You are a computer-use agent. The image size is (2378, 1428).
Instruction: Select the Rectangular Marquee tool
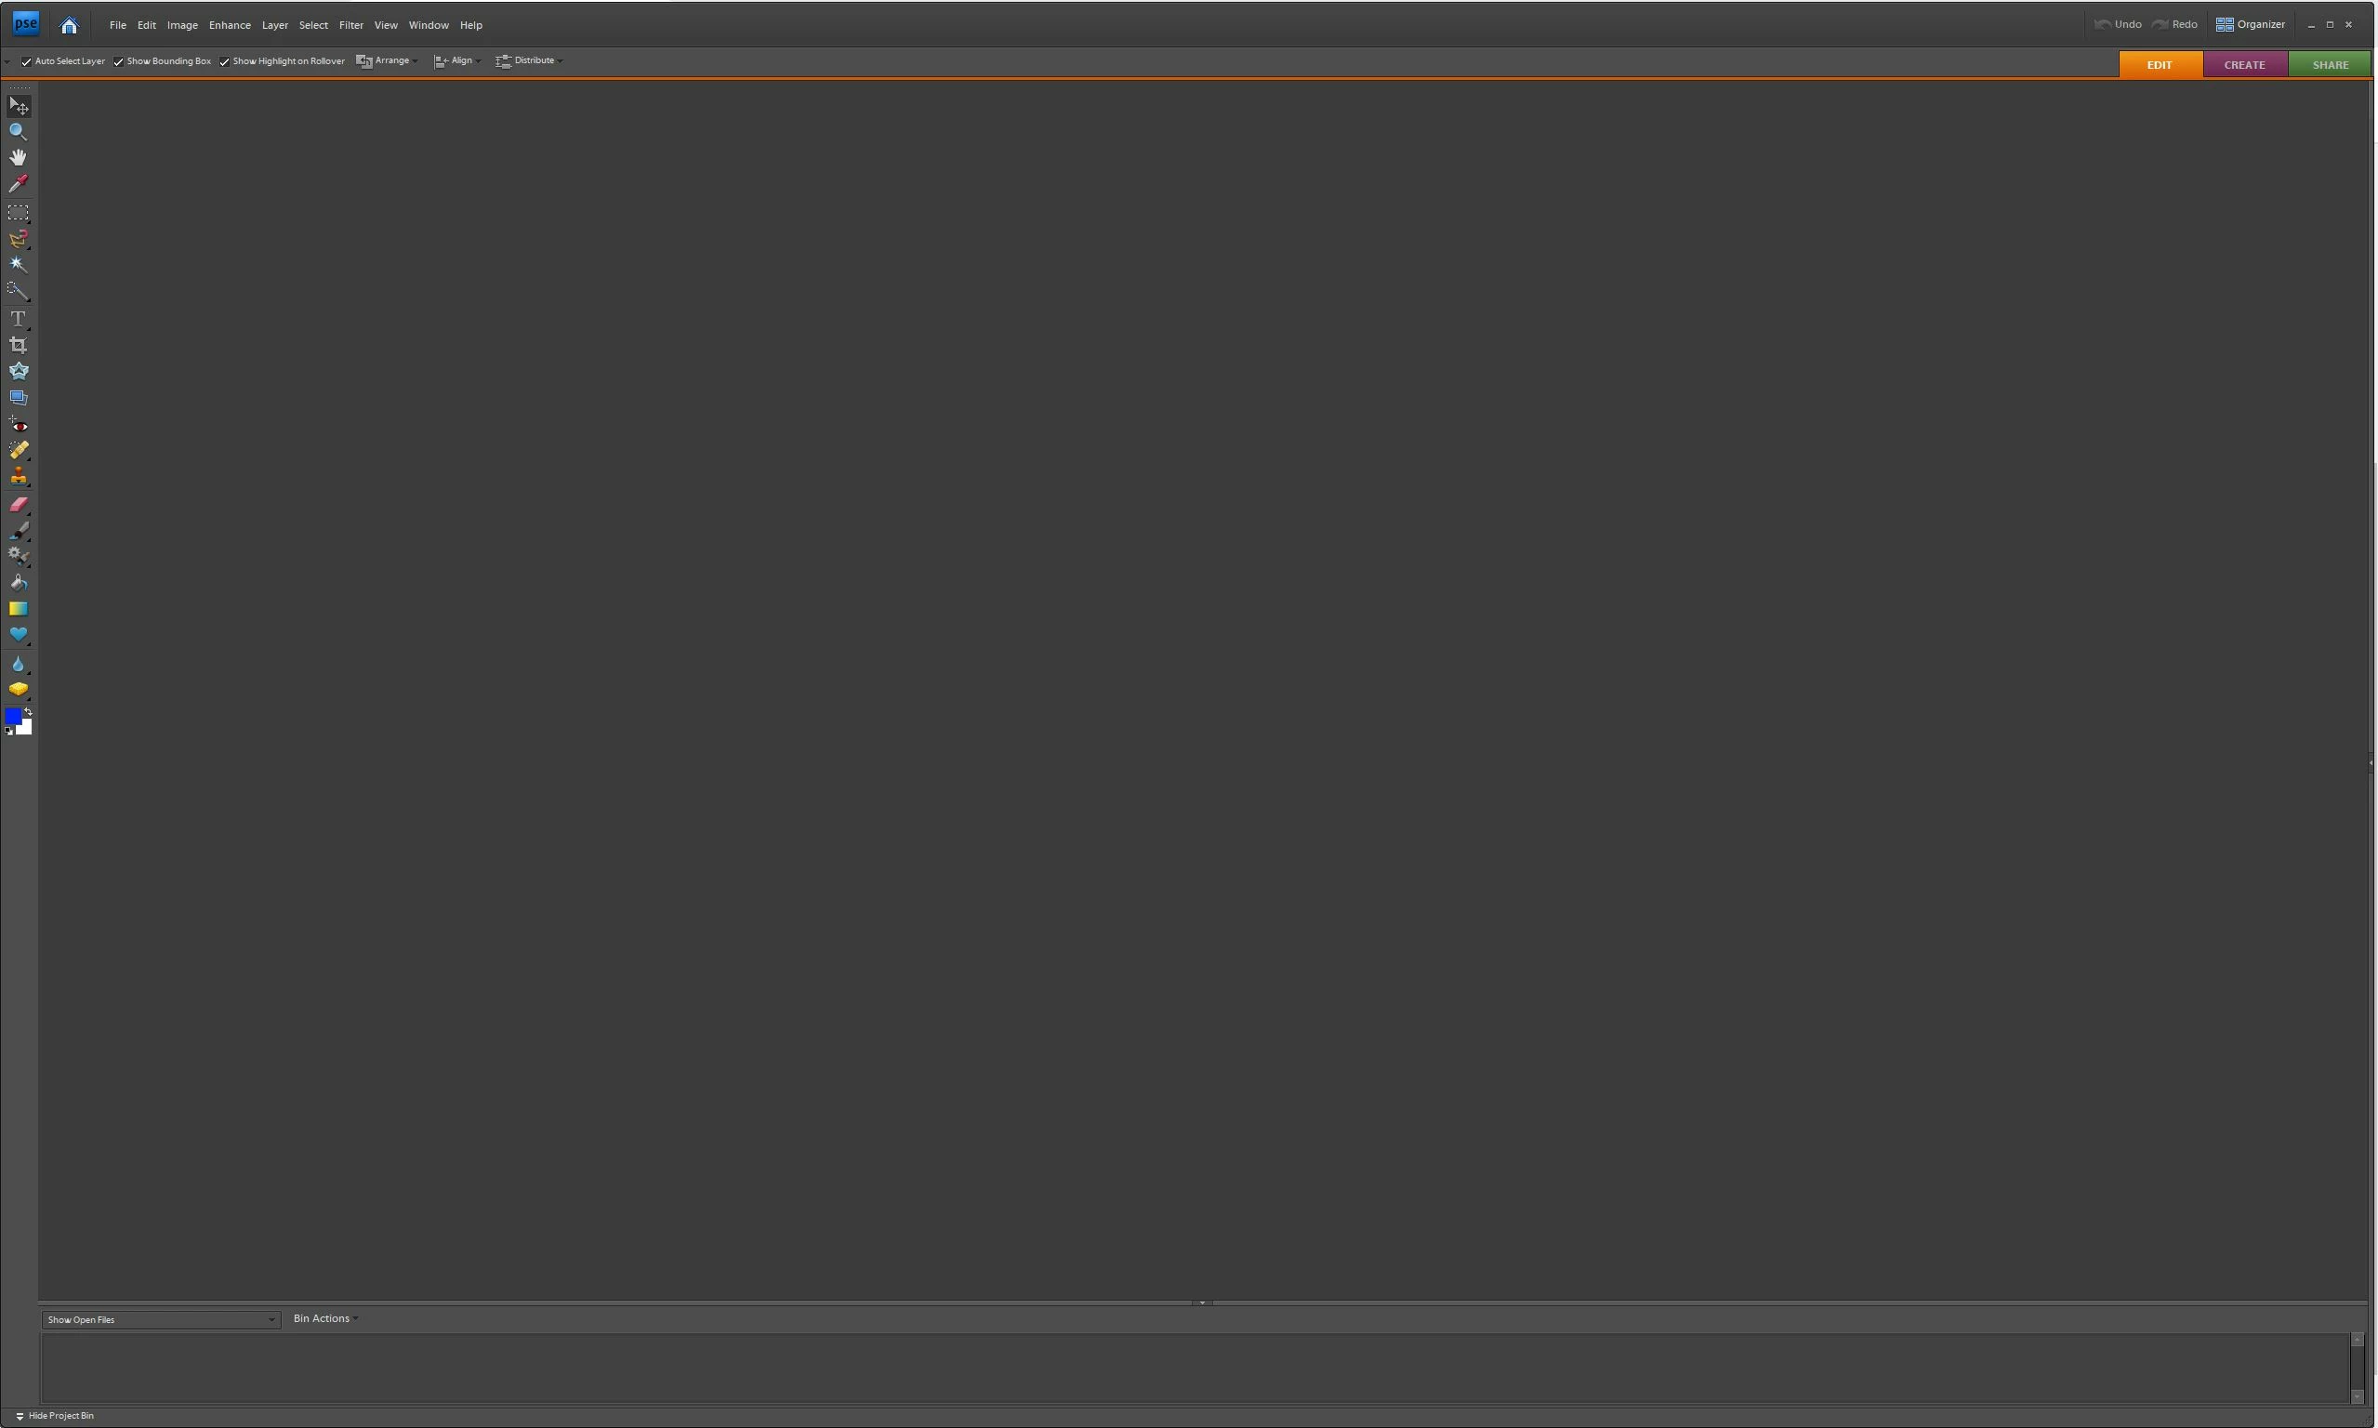tap(18, 213)
